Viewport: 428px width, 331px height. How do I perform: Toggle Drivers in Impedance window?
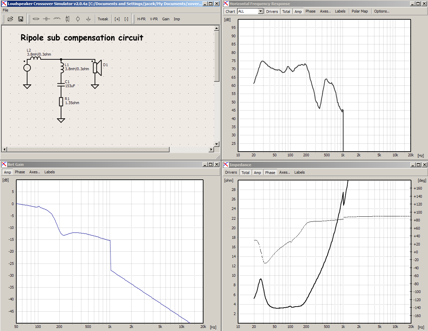coord(231,172)
